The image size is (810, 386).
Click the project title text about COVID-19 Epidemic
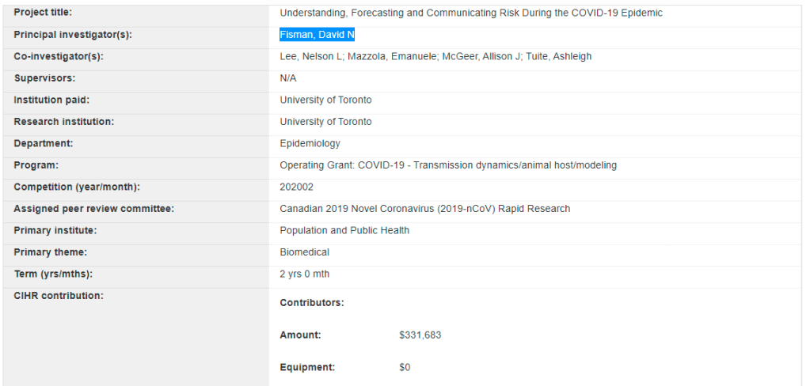tap(470, 13)
